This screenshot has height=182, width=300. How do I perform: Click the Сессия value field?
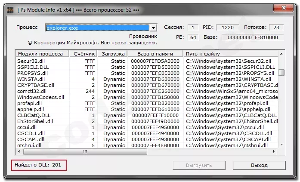(193, 28)
